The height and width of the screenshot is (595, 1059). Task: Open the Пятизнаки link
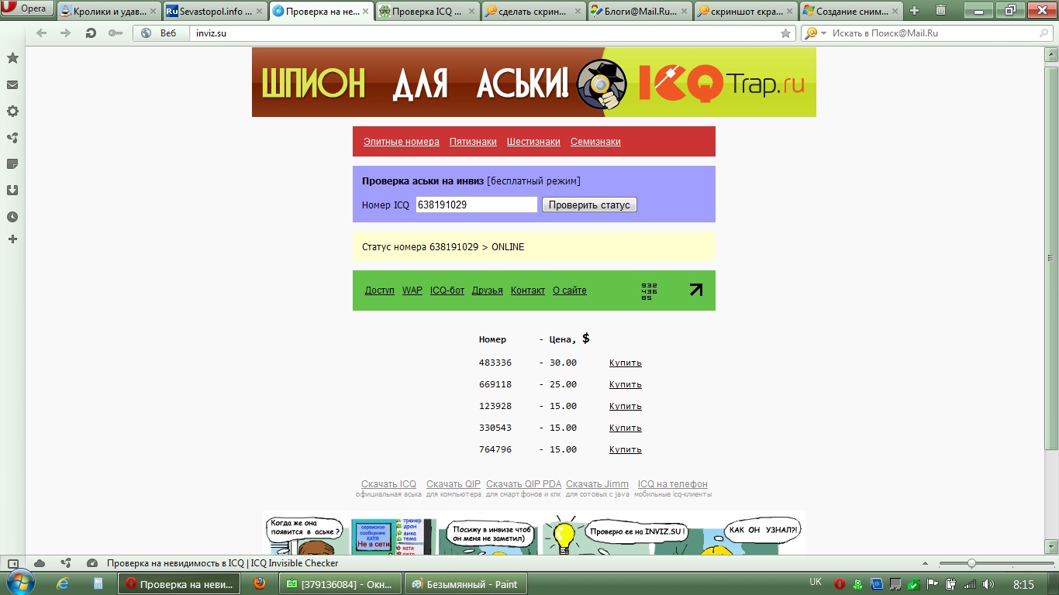(473, 142)
